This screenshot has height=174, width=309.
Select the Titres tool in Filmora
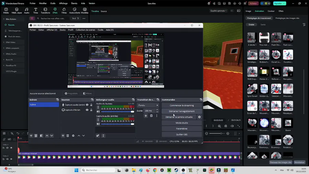[35, 11]
